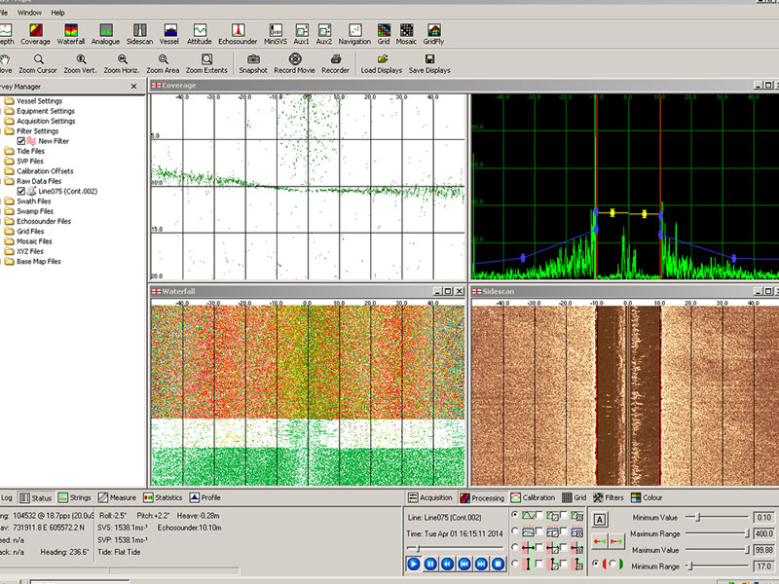Click the Maximum Range value field

point(764,533)
